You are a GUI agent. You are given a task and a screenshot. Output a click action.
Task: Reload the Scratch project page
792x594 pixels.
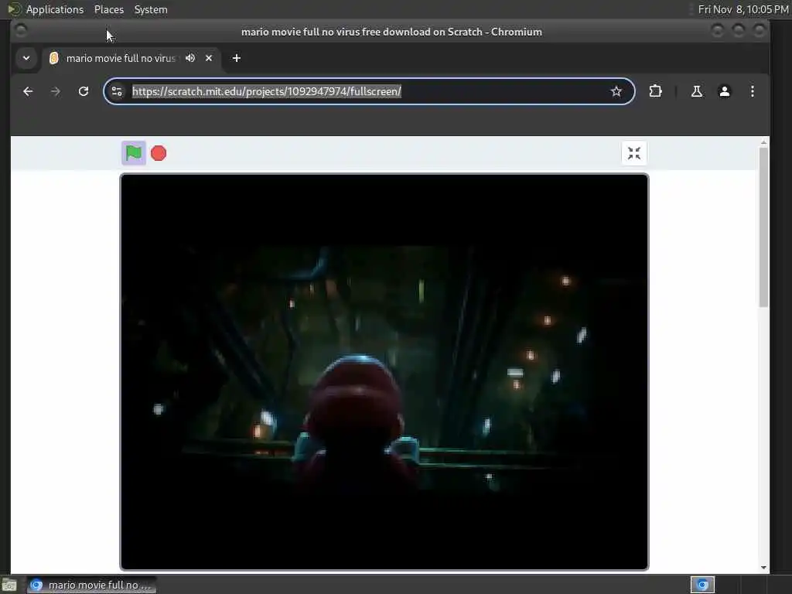84,91
